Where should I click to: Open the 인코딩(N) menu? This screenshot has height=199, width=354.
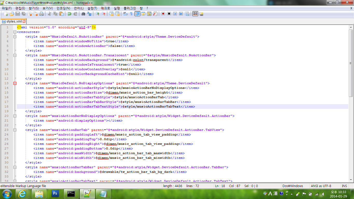(x=63, y=8)
